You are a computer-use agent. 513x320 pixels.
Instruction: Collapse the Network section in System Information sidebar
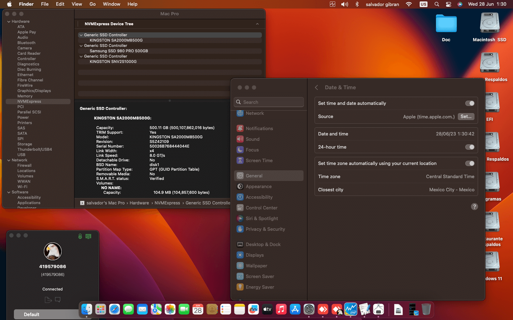click(9, 160)
